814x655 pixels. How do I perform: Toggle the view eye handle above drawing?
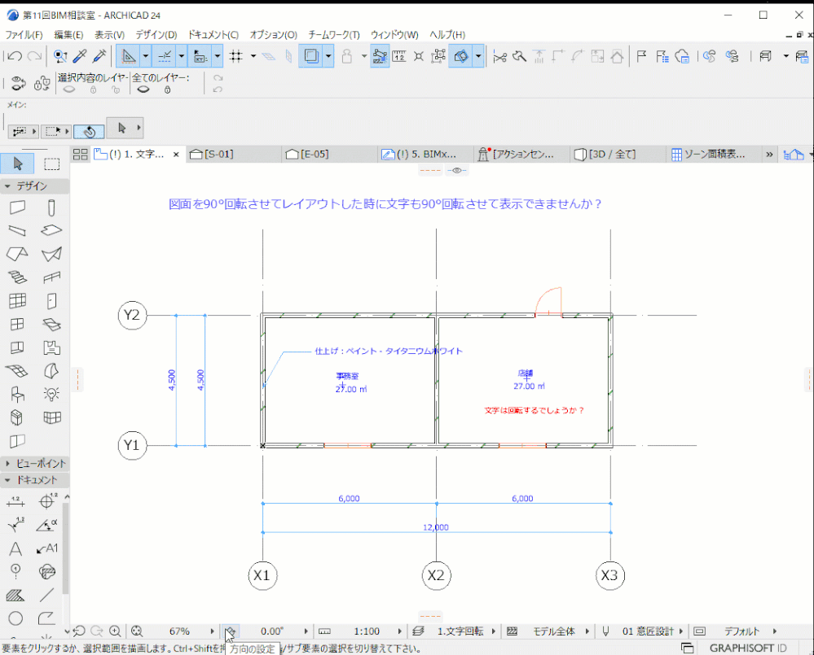click(457, 170)
